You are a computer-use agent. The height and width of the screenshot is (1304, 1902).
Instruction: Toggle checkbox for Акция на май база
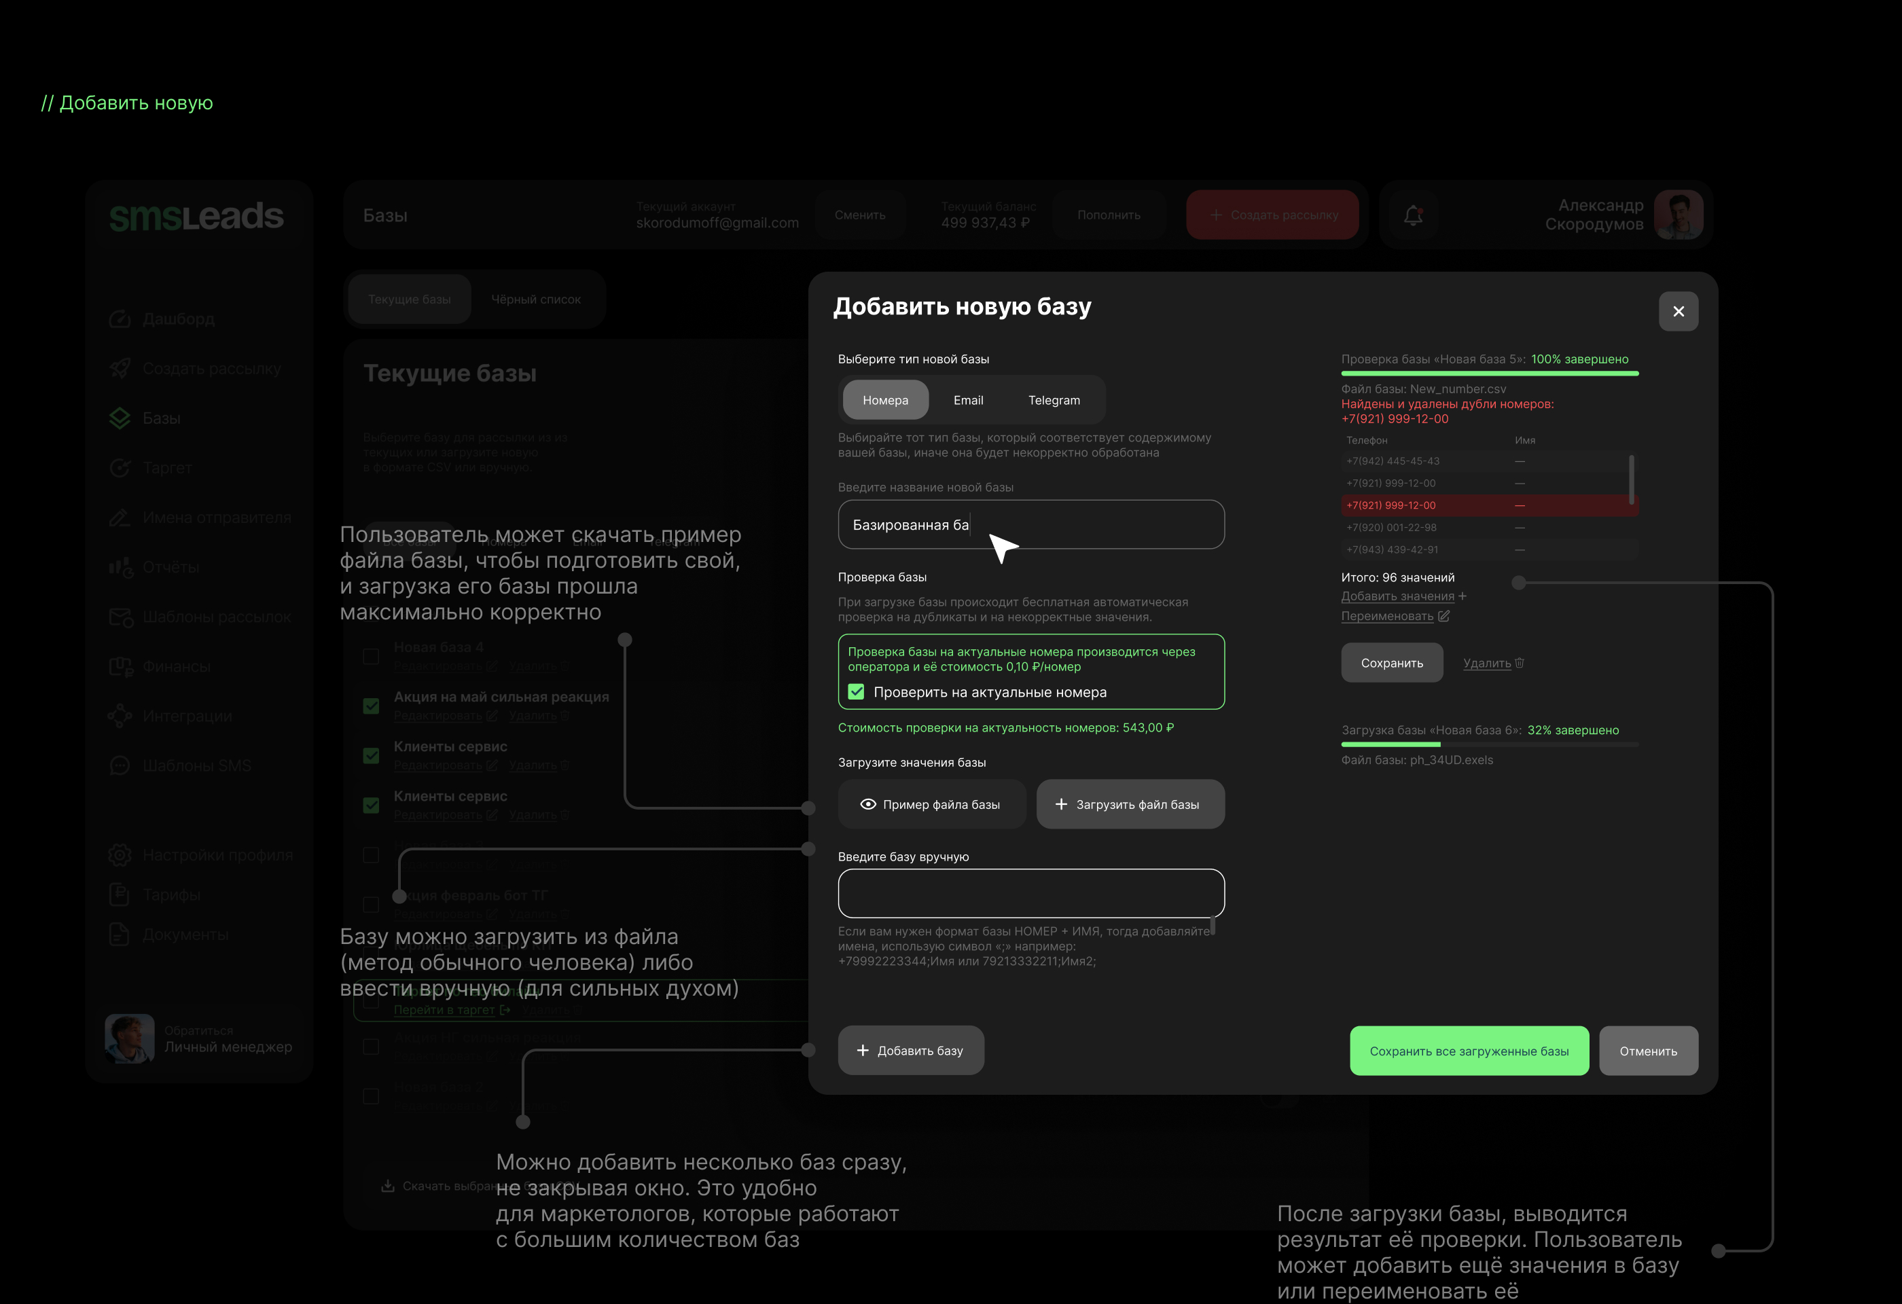[372, 706]
